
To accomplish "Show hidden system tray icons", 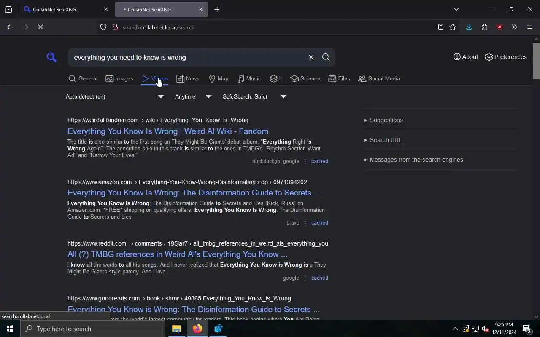I will tap(455, 329).
